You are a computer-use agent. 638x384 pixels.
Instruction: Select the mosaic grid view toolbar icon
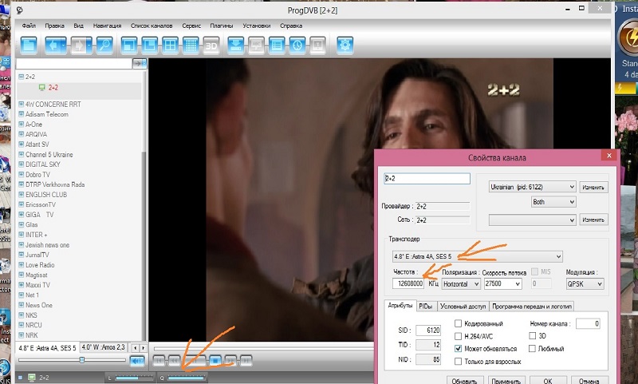191,45
